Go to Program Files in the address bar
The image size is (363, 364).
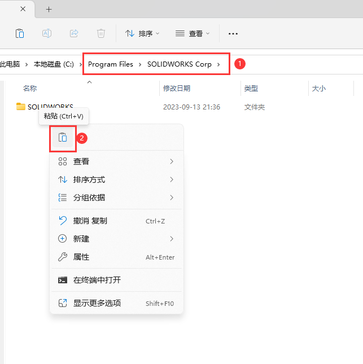pyautogui.click(x=111, y=64)
